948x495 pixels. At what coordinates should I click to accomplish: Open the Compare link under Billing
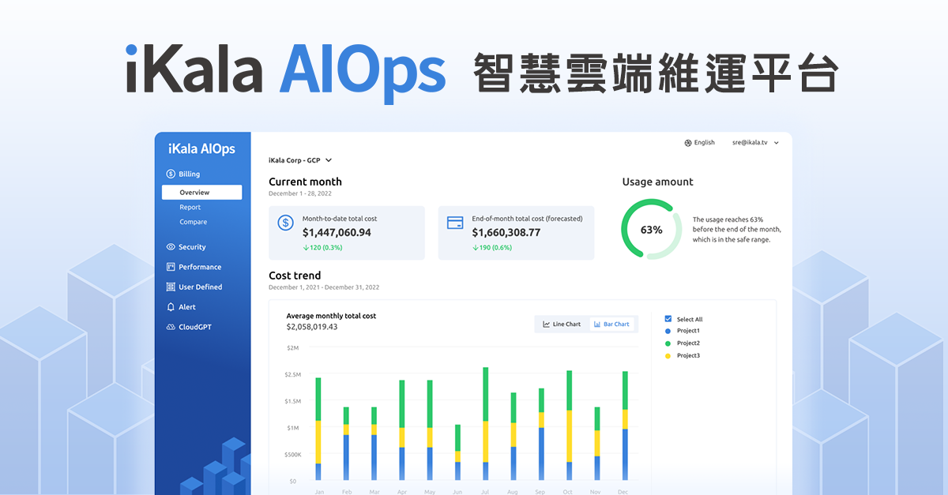point(193,222)
